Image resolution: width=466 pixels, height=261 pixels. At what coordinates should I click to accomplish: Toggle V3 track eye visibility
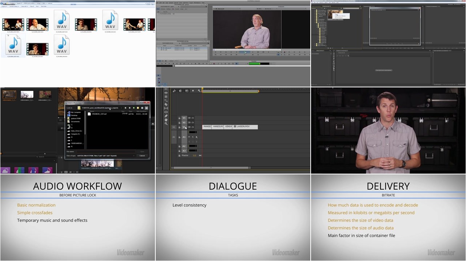pos(193,118)
